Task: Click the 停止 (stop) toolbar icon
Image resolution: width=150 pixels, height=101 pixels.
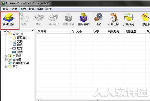Action: 39,18
